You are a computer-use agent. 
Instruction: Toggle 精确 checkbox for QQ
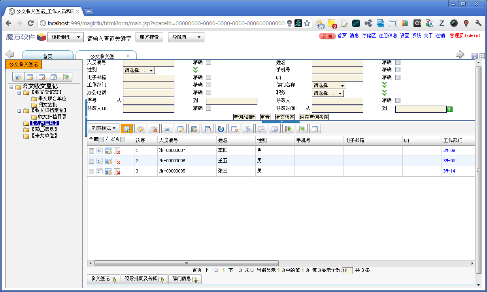398,77
